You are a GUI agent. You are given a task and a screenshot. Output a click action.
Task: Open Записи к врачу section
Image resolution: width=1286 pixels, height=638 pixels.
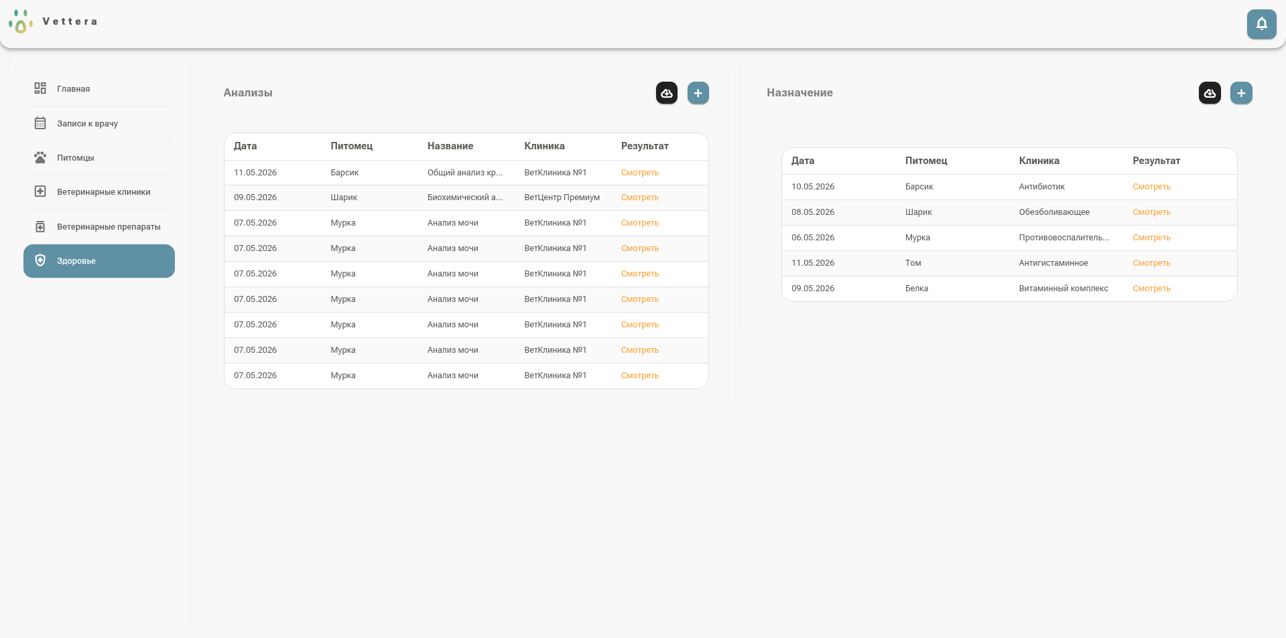pyautogui.click(x=99, y=124)
